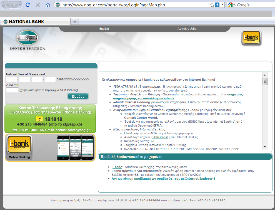Image resolution: width=275 pixels, height=210 pixels.
Task: Click the site favicon in the address bar
Action: [58, 5]
